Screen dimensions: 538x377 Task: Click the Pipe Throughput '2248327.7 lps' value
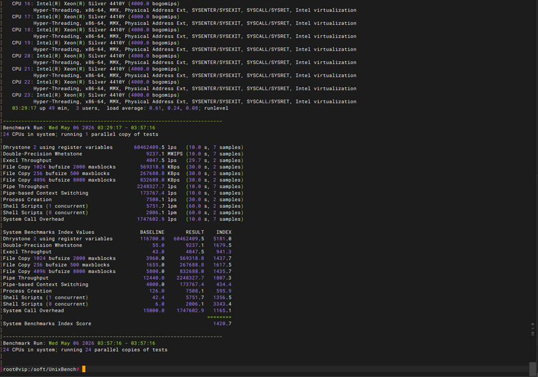point(157,186)
